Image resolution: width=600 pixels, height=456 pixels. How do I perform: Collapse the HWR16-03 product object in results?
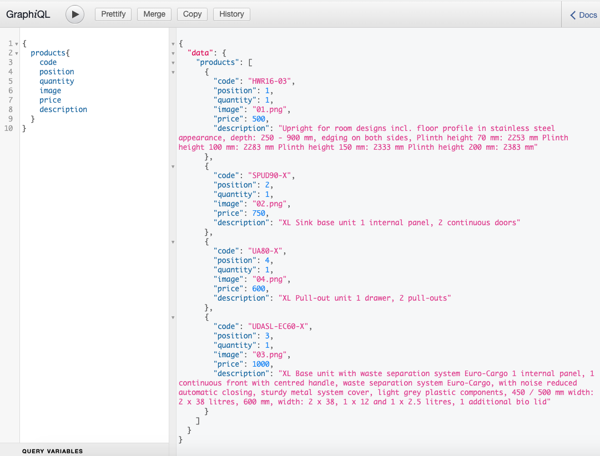(173, 72)
